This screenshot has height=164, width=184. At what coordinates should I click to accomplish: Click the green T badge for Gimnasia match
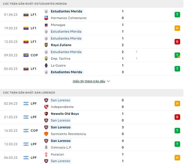[177, 144]
